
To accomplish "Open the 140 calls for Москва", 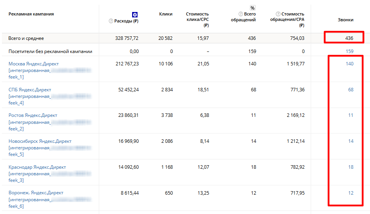I will point(349,64).
